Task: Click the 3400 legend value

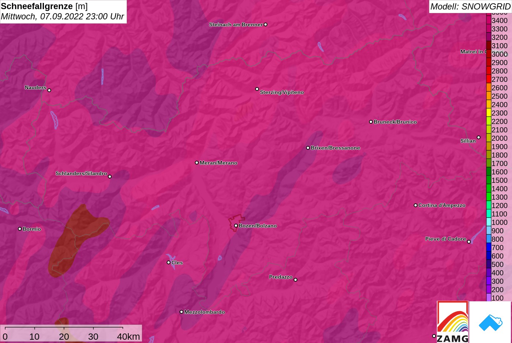Action: click(x=500, y=20)
